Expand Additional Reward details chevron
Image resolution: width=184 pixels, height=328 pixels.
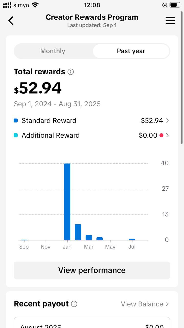(167, 135)
